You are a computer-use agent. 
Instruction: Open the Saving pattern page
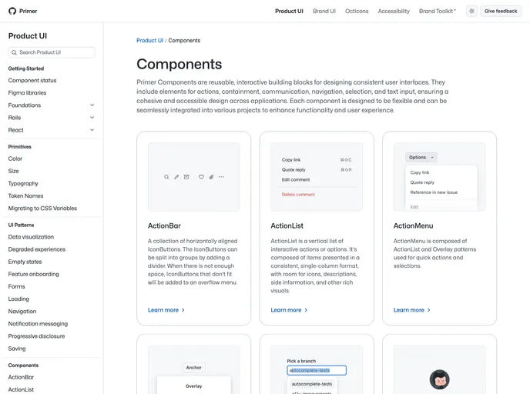pyautogui.click(x=17, y=349)
